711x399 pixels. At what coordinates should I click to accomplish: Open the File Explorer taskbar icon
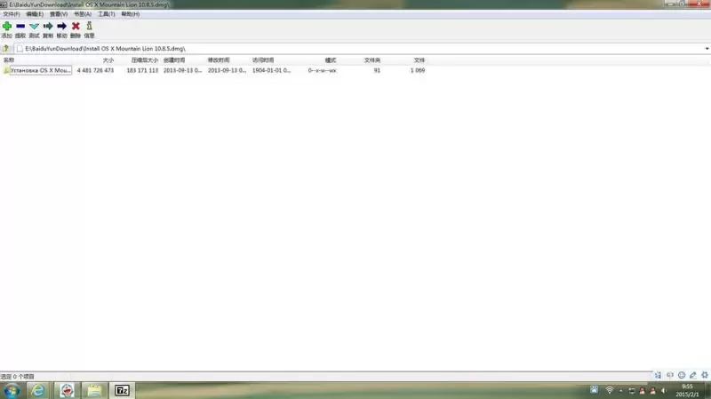(94, 390)
